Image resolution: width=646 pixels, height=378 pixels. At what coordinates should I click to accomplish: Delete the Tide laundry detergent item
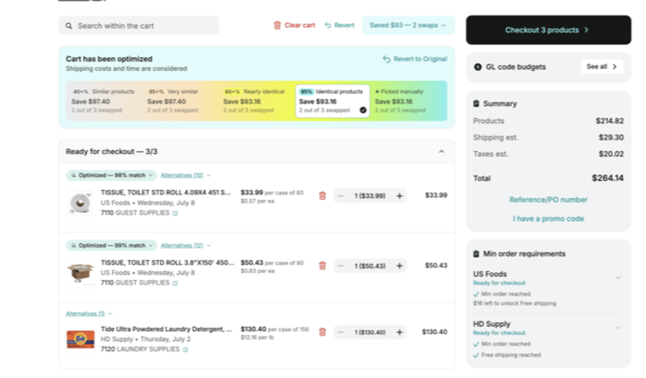point(322,332)
